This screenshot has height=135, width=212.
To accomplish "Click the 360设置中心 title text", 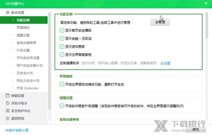I will click(x=15, y=4).
